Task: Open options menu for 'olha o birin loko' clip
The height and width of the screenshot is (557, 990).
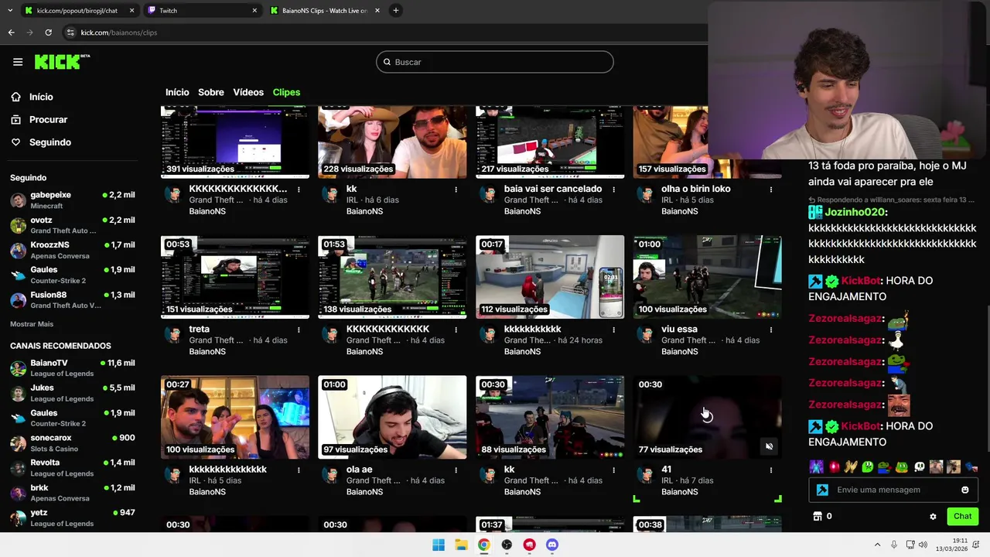Action: point(770,190)
